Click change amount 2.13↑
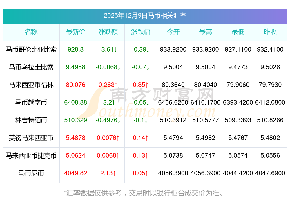Viewport: 290px width, 202px height. [x=108, y=173]
